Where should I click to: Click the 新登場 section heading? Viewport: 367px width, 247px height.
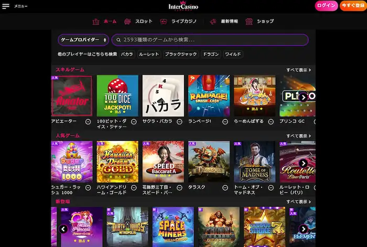pos(63,201)
